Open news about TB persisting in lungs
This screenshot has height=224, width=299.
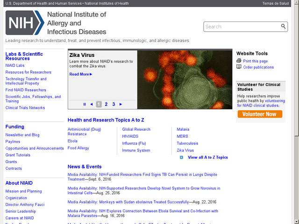click(x=142, y=177)
